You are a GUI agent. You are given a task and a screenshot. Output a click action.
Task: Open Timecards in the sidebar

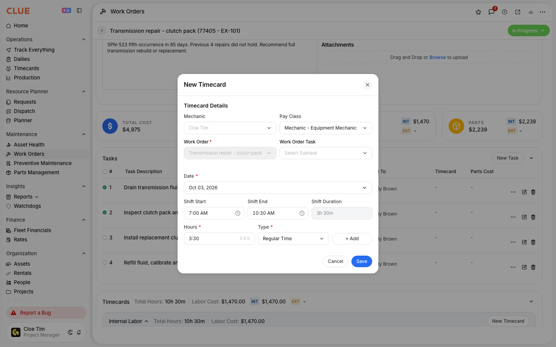tap(46, 69)
